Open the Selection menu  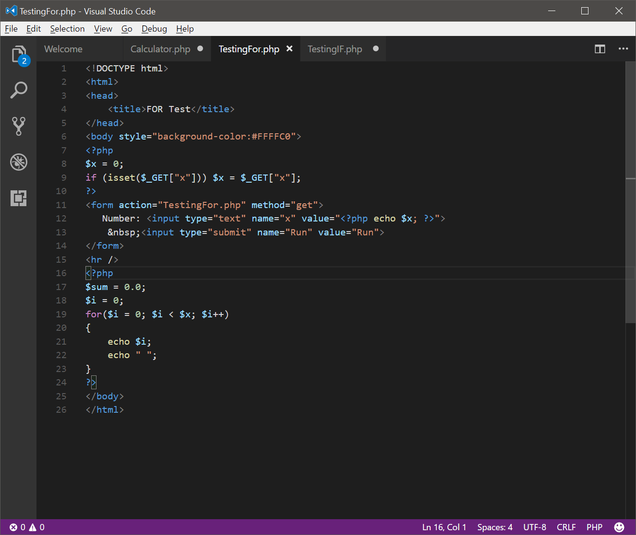pyautogui.click(x=67, y=29)
